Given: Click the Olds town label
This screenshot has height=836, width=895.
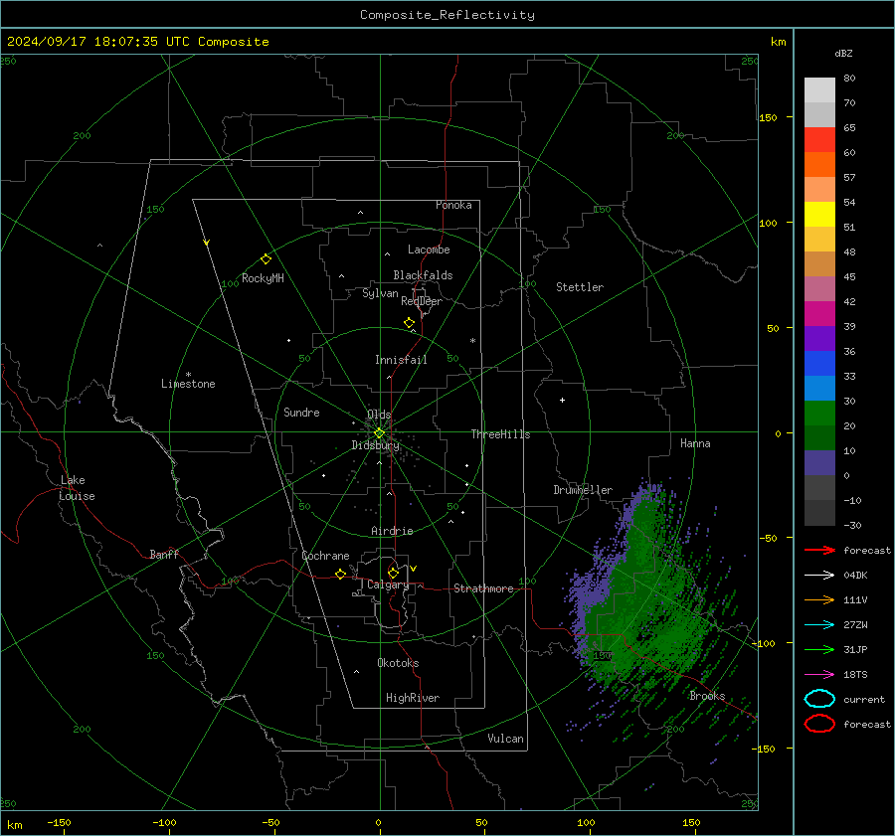Looking at the screenshot, I should click(x=379, y=415).
